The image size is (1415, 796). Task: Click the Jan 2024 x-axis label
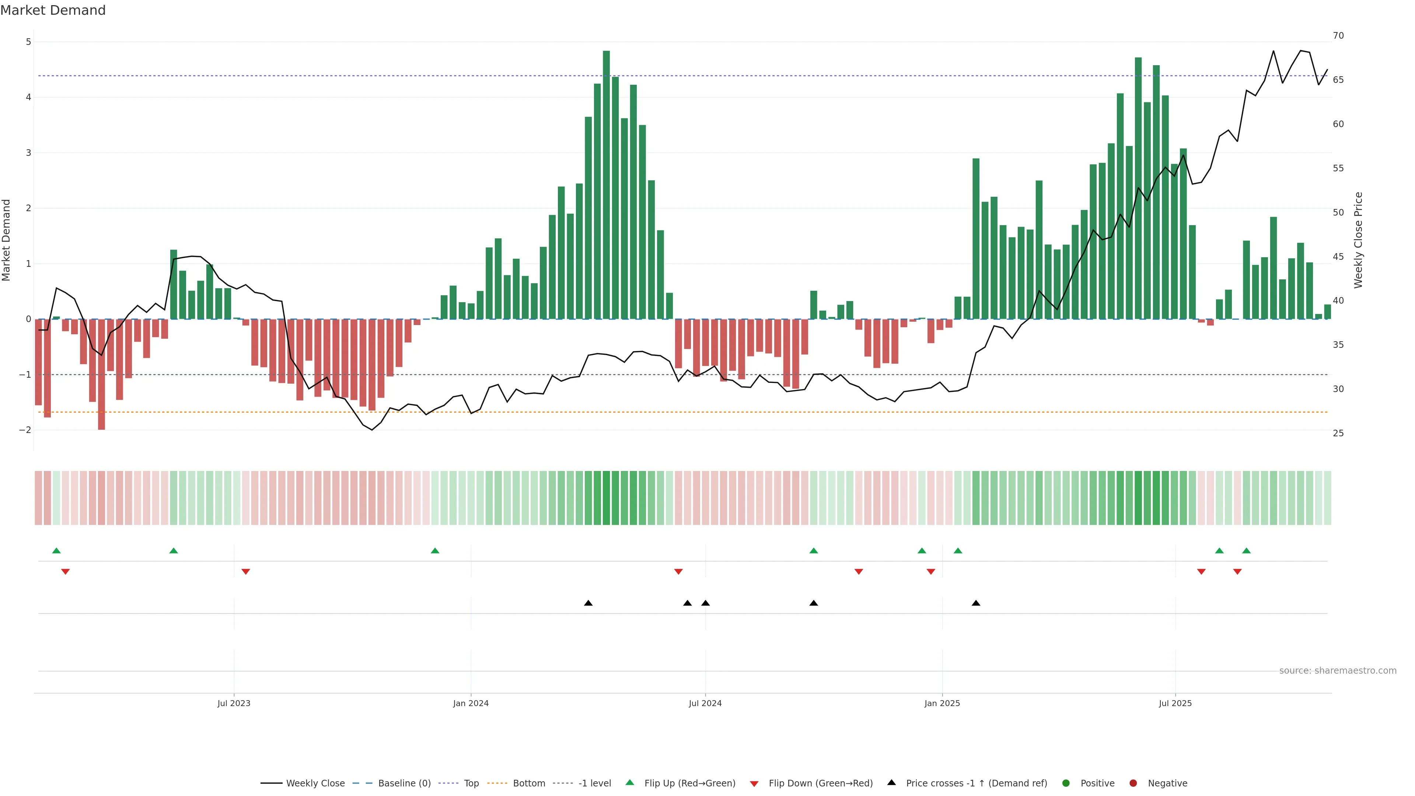tap(471, 703)
